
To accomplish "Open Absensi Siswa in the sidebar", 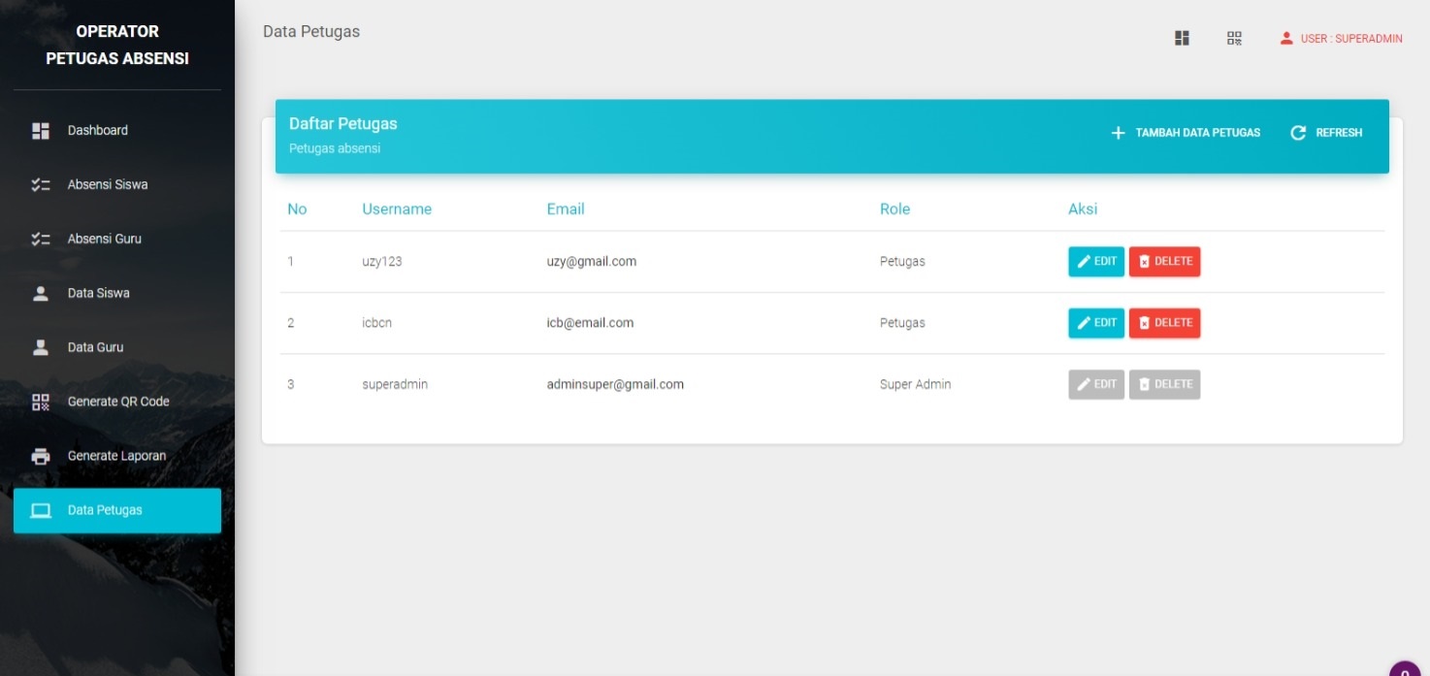I will (x=107, y=184).
